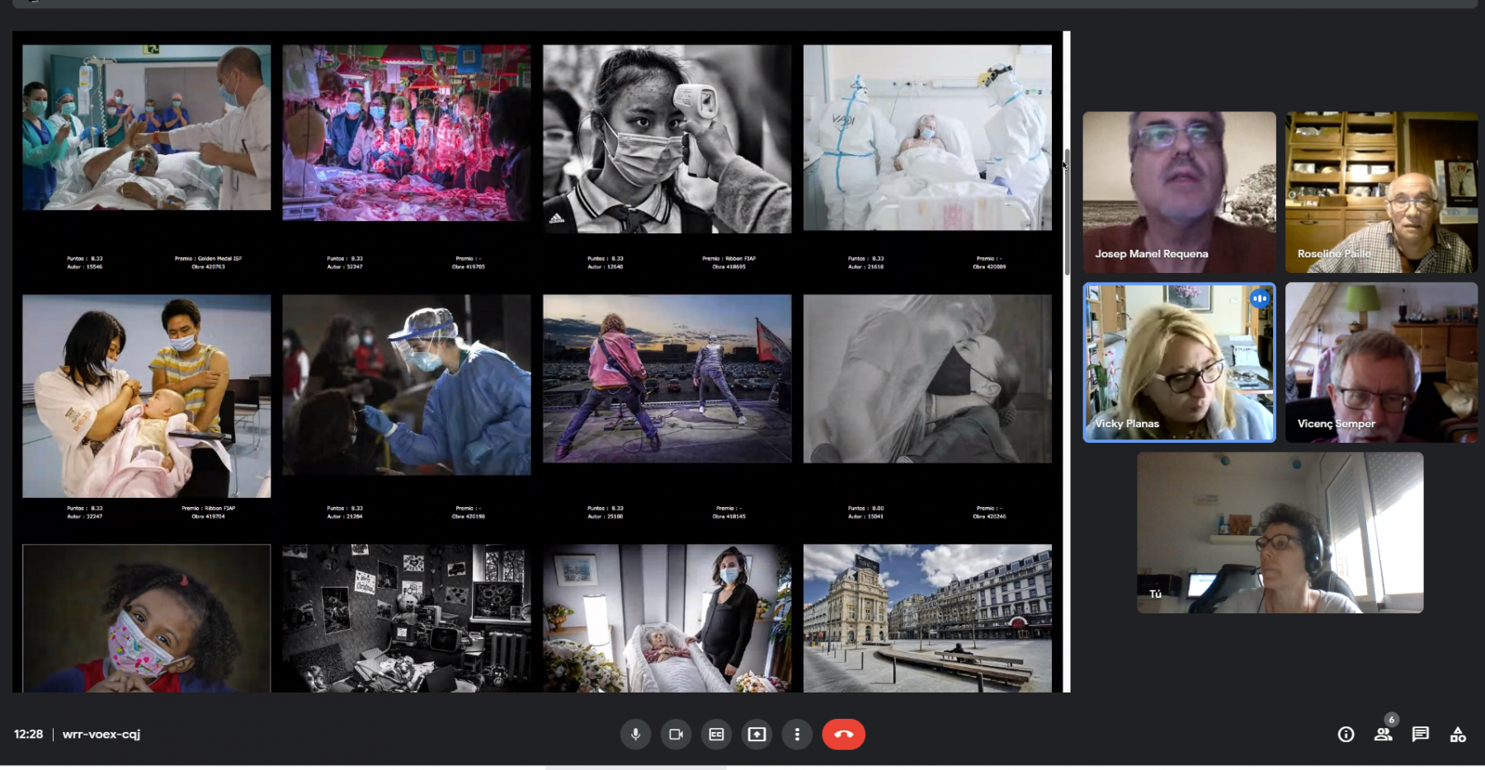Click the meeting code wrr-voex-cqj
The image size is (1485, 770).
coord(101,734)
